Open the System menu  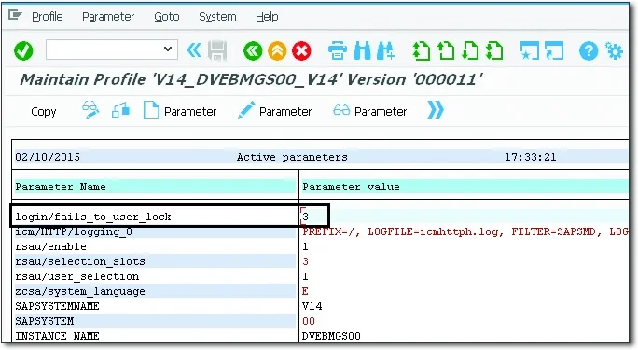click(217, 17)
